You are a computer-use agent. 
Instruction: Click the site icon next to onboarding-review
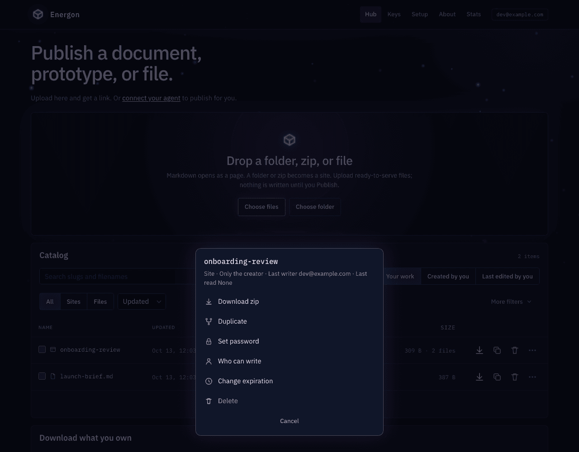53,349
